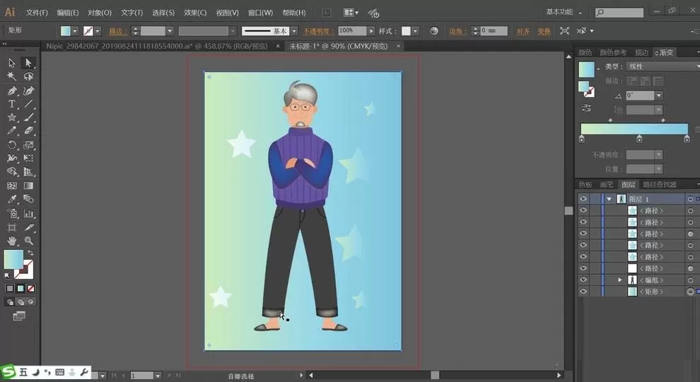Image resolution: width=700 pixels, height=382 pixels.
Task: Select the Free Transform tool
Action: coord(28,158)
